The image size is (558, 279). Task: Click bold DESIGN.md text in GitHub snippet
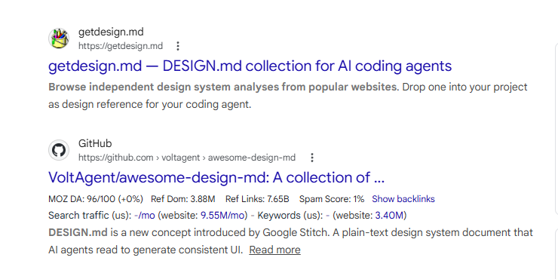78,233
